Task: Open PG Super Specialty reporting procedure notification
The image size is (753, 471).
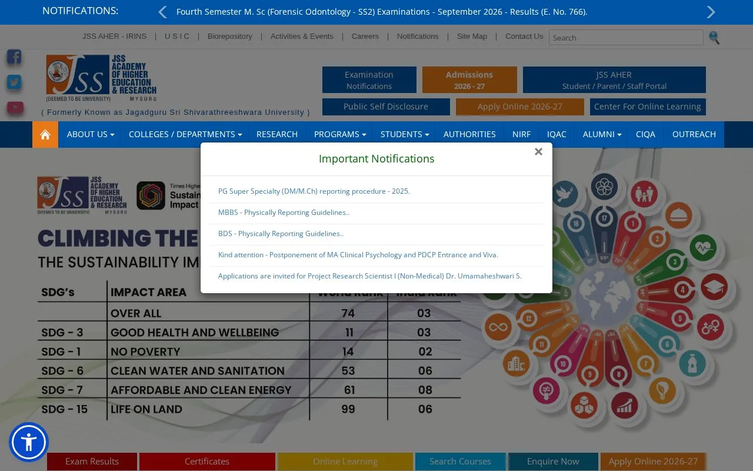Action: 314,191
